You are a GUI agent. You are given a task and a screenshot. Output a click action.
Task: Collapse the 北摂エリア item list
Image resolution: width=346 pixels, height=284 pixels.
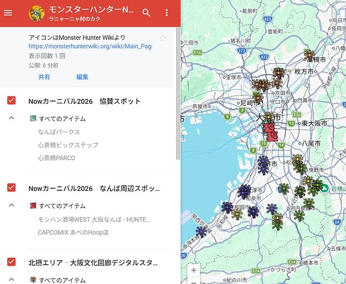pos(11,279)
